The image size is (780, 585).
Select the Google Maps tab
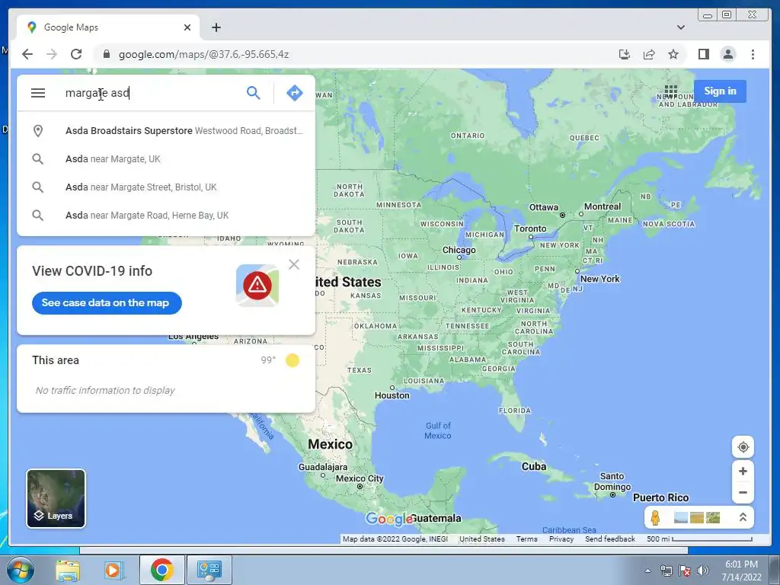tap(108, 27)
